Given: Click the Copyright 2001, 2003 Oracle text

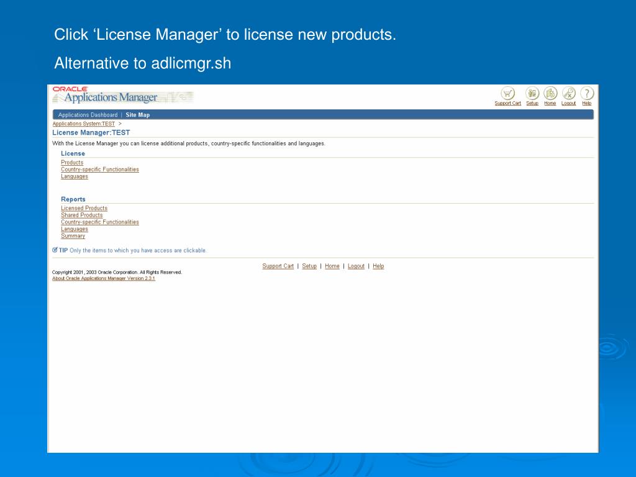Looking at the screenshot, I should [x=117, y=272].
